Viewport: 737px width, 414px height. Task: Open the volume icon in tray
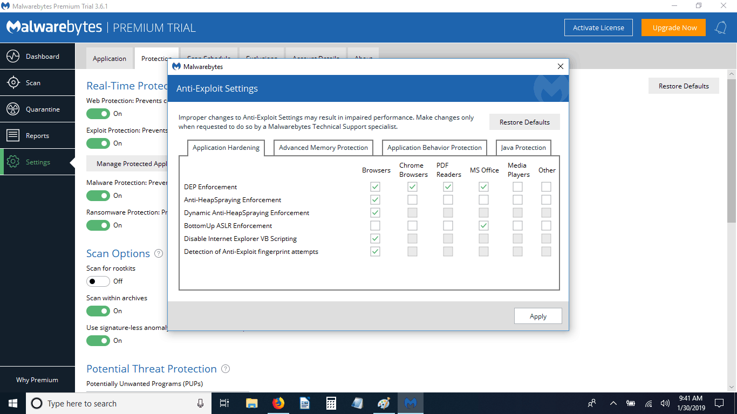click(665, 403)
